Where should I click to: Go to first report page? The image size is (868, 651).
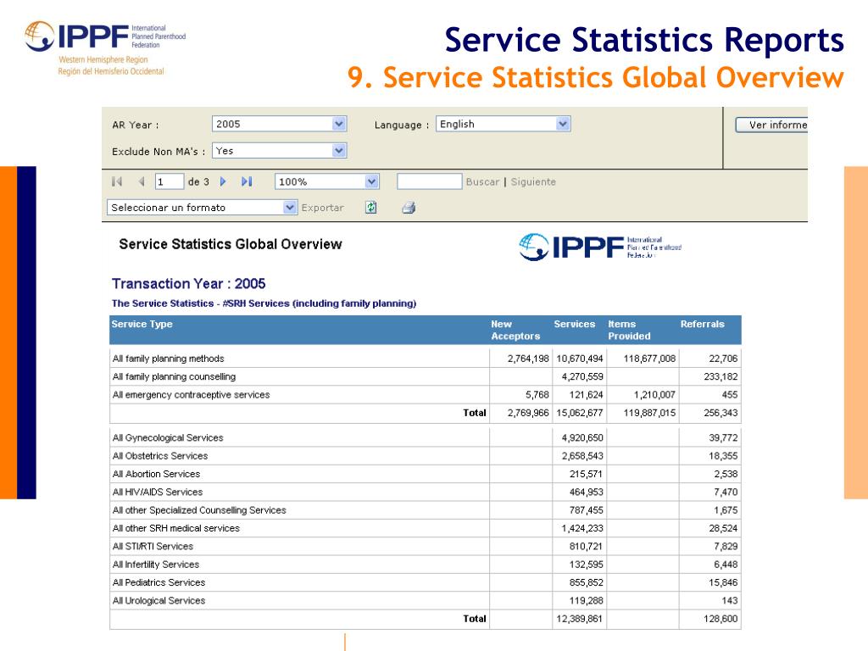coord(117,181)
